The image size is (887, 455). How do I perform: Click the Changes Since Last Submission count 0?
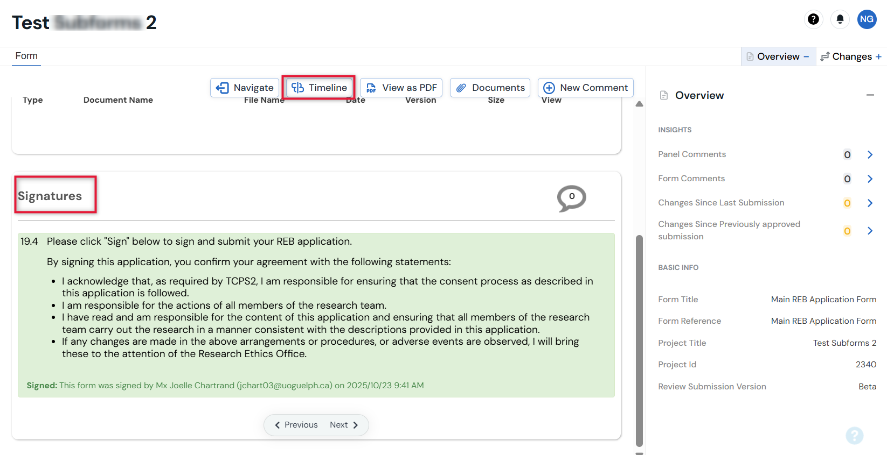click(x=847, y=203)
